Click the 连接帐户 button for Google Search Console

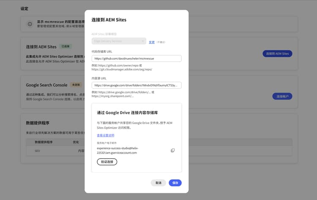coord(282,96)
